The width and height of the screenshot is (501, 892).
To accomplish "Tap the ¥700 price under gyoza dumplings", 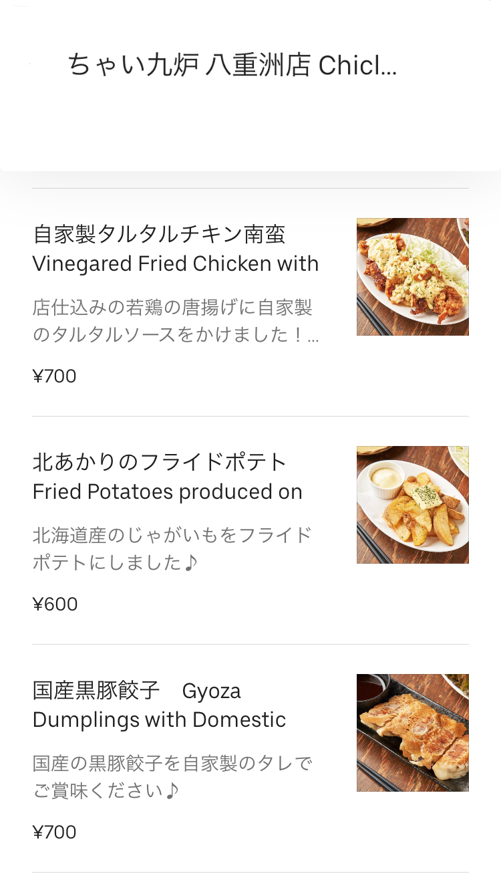I will [x=54, y=832].
